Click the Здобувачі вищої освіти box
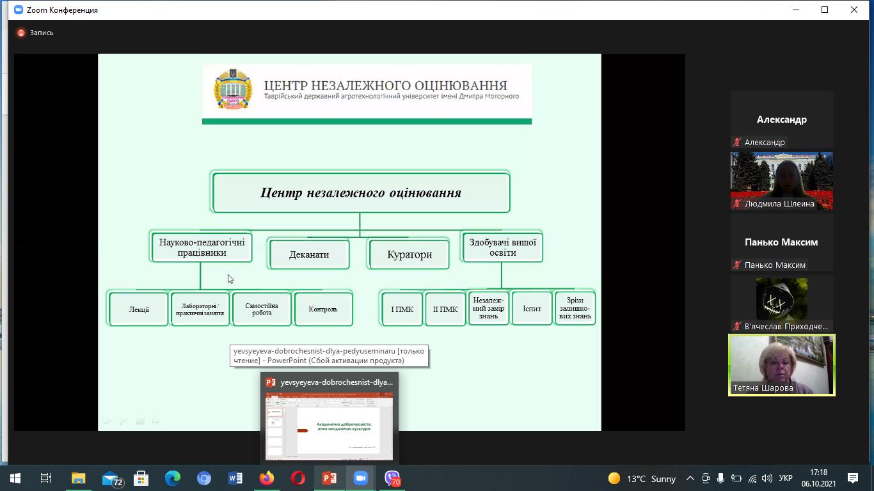This screenshot has width=874, height=491. tap(502, 247)
